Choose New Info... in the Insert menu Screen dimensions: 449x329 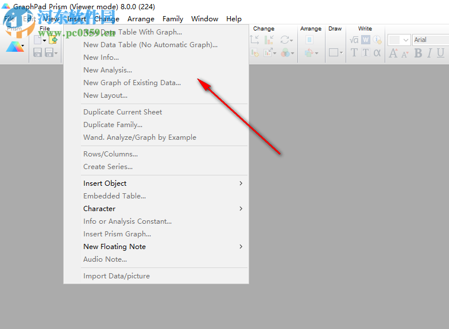[x=156, y=58]
